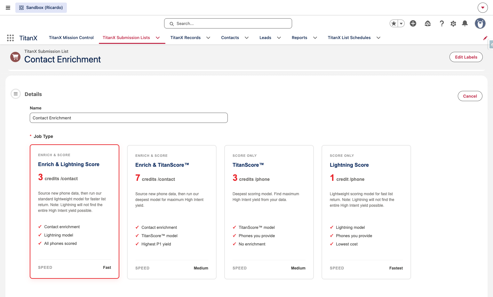493x297 pixels.
Task: Expand the Contacts tab chevron
Action: click(247, 38)
